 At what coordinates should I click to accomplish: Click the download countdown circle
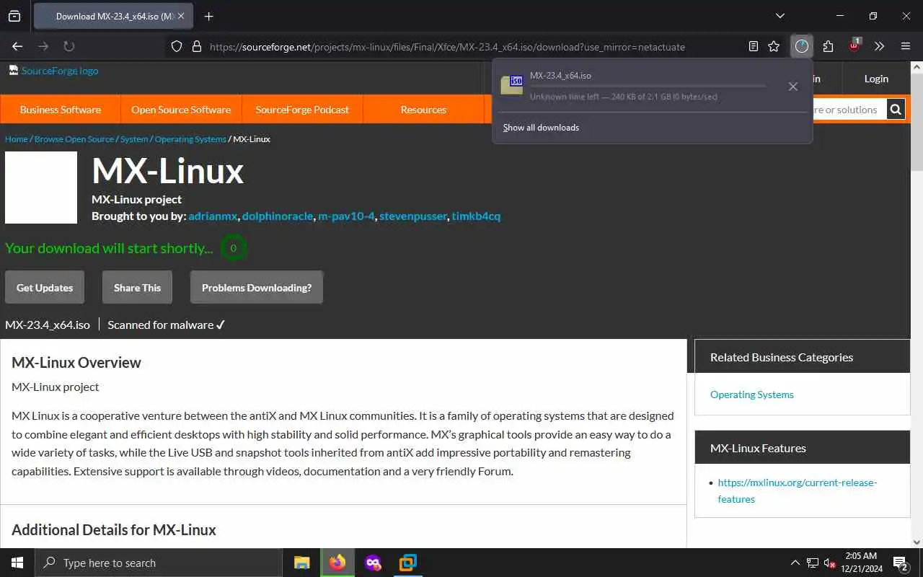click(234, 248)
